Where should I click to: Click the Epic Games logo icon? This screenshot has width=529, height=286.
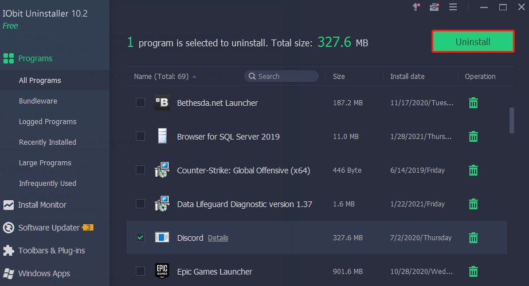(162, 271)
